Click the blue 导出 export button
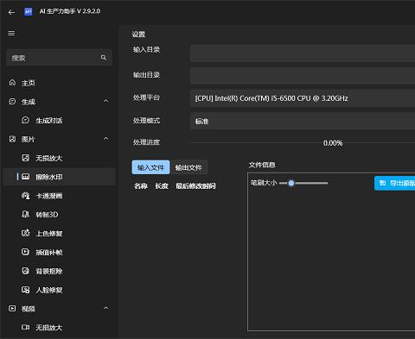The image size is (415, 339). tap(395, 183)
